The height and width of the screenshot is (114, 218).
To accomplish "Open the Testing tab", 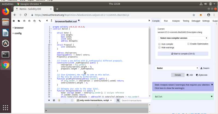I will (x=186, y=21).
